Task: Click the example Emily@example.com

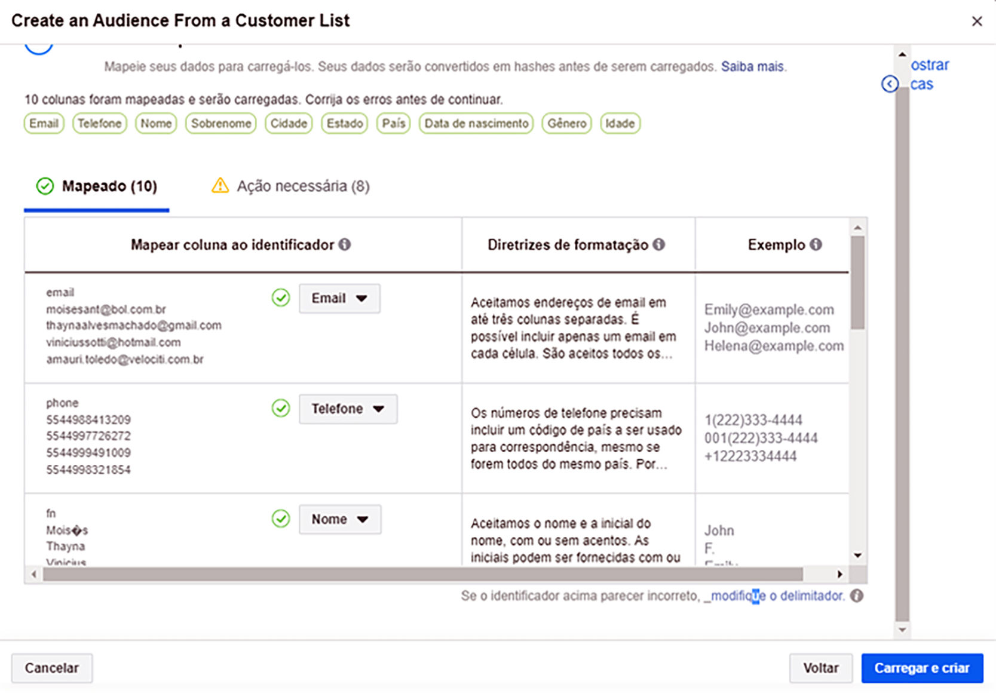Action: coord(769,309)
